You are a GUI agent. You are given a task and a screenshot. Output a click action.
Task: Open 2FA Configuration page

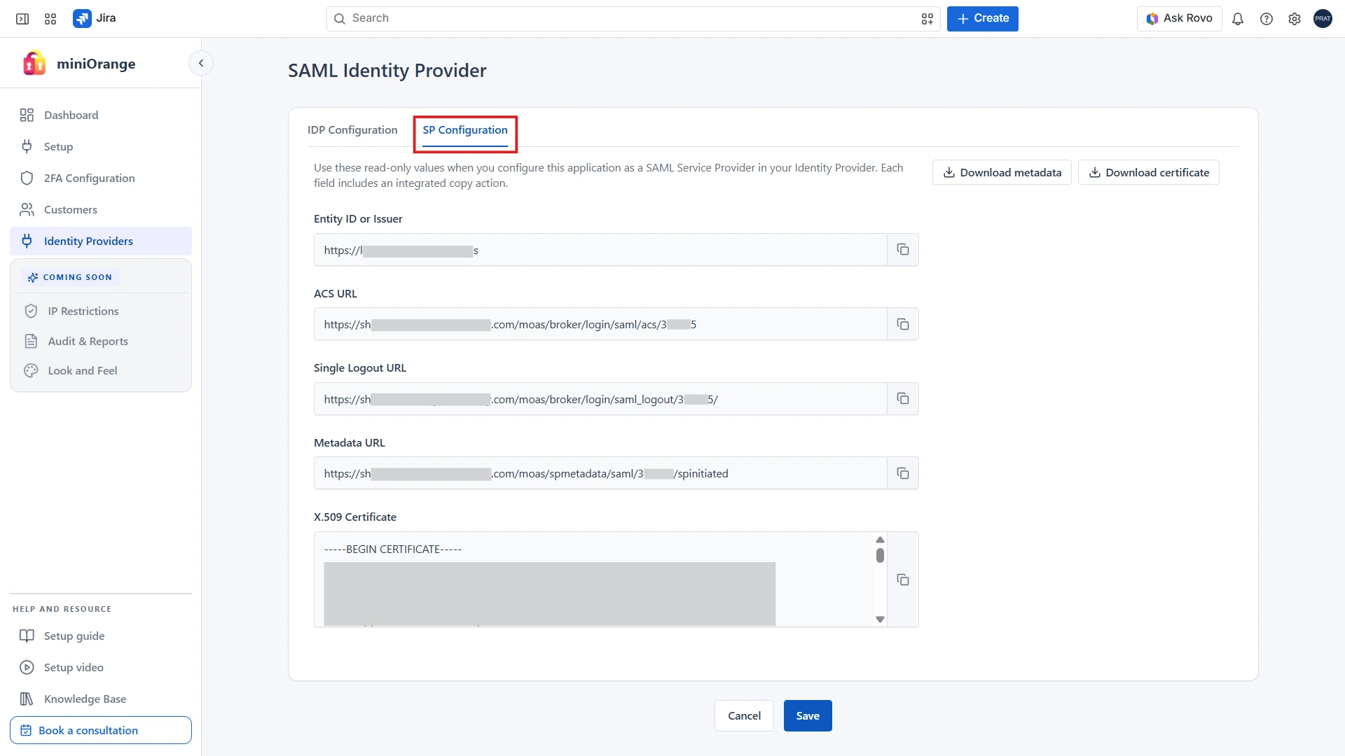click(x=101, y=178)
